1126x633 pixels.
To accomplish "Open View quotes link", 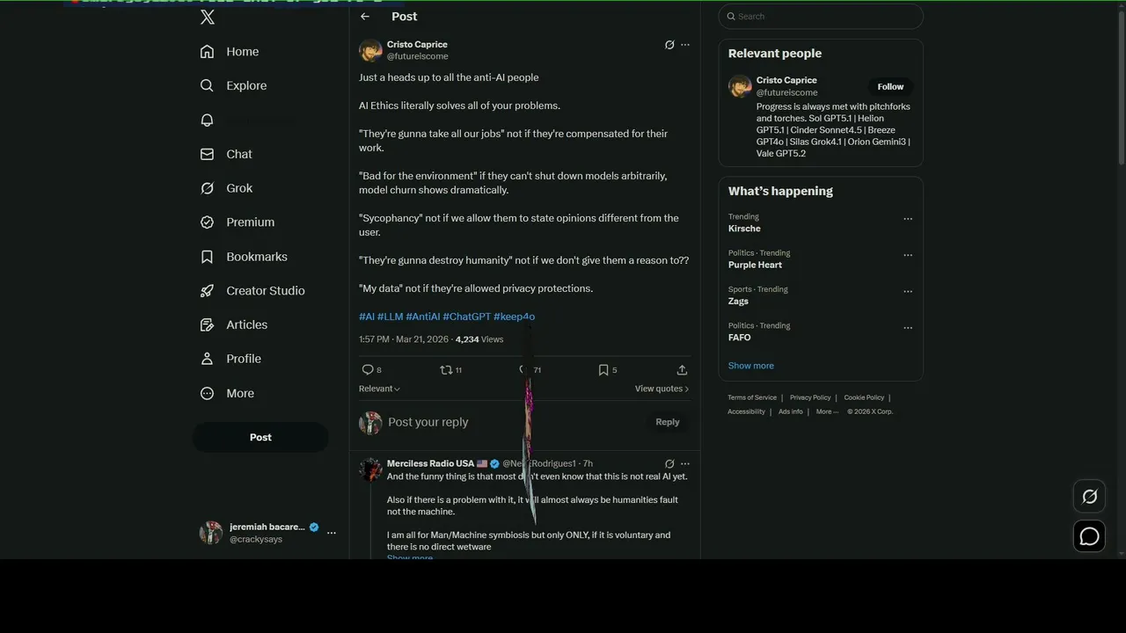I will point(662,389).
